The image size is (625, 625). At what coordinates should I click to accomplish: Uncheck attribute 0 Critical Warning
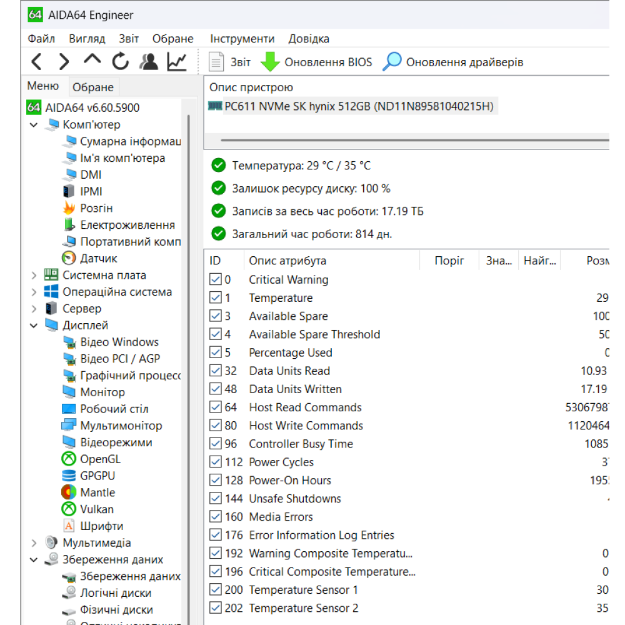(x=216, y=279)
